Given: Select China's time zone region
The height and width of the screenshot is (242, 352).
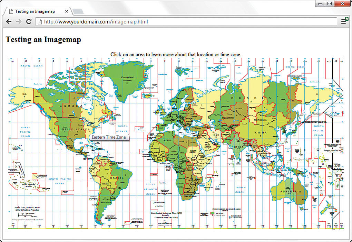Looking at the screenshot, I should click(262, 132).
